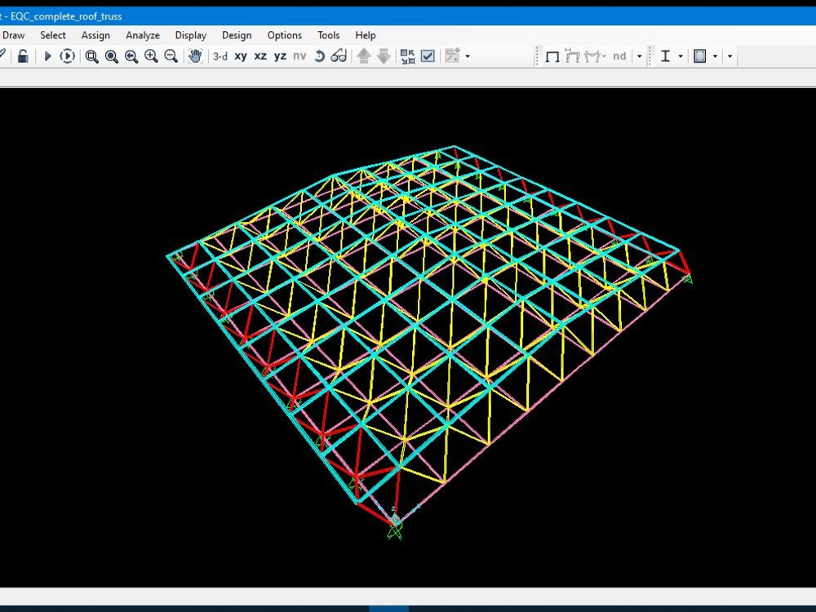Toggle the shrink objects view icon
816x612 pixels.
pos(407,56)
